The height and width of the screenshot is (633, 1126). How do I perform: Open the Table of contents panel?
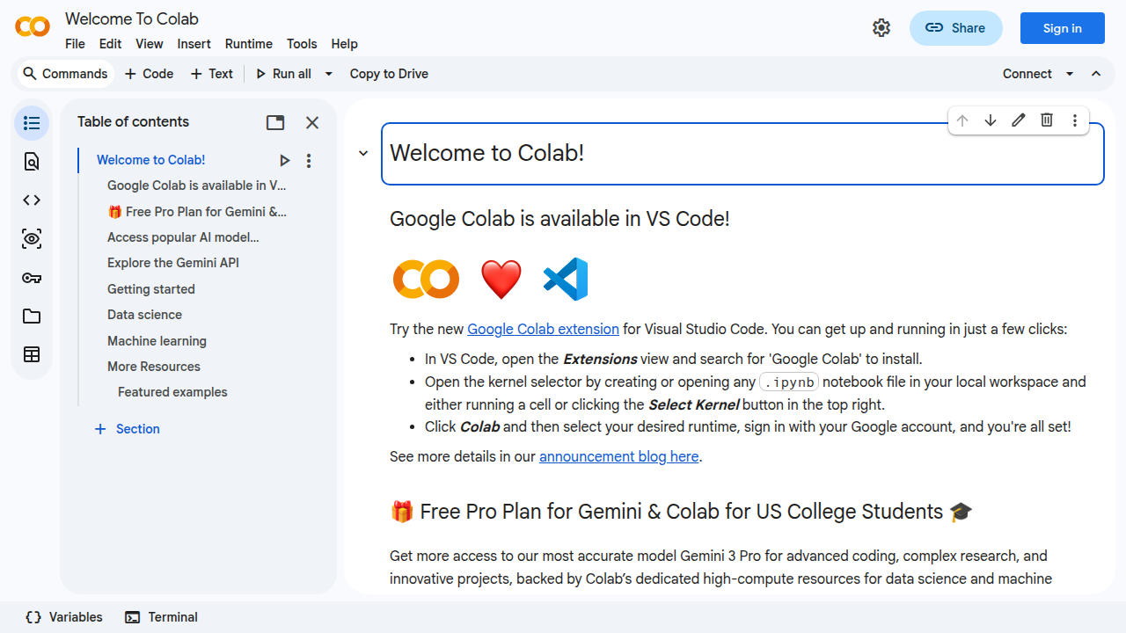(32, 123)
